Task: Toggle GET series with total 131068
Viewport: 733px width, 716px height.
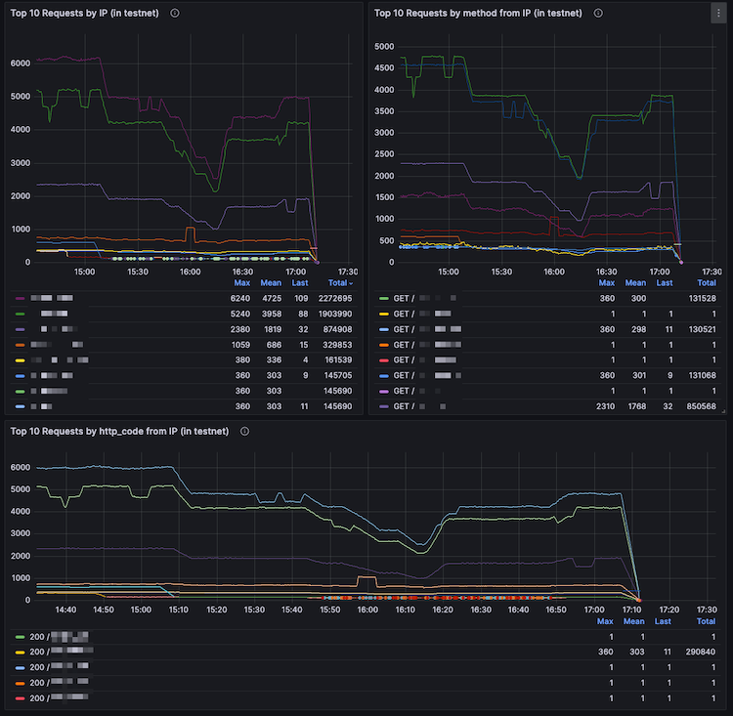Action: 431,375
